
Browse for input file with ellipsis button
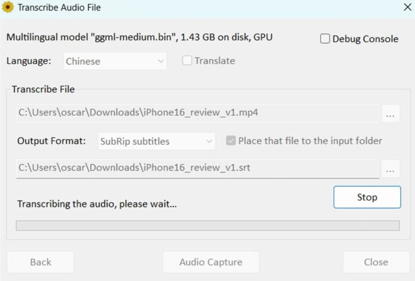pos(390,113)
